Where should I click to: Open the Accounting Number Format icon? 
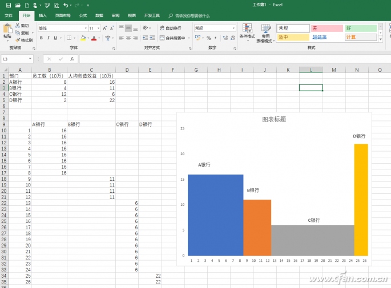click(x=197, y=38)
